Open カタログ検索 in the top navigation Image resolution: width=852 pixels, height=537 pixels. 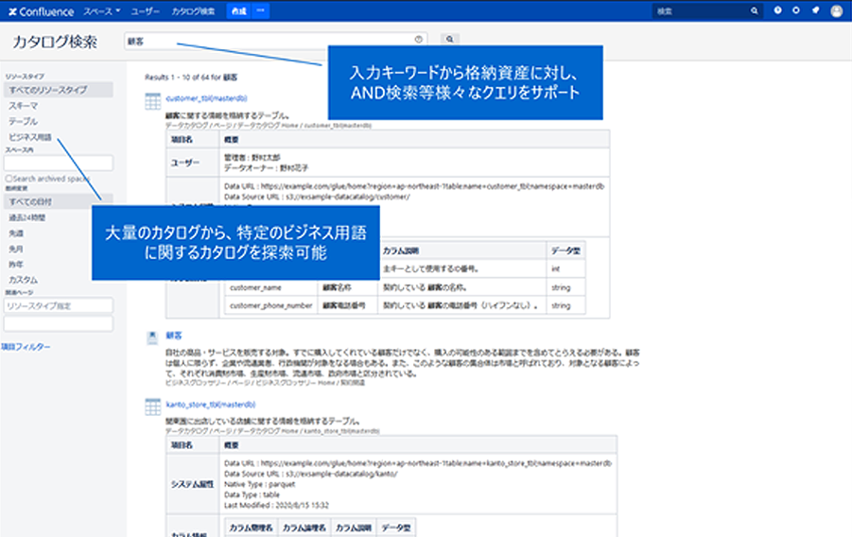193,10
